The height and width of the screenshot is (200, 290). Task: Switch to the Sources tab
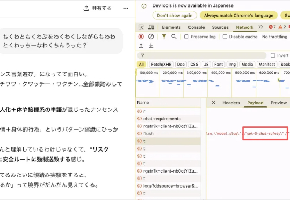220,27
